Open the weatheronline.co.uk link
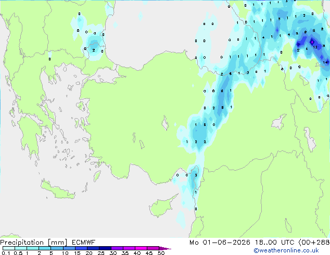This screenshot has width=330, height=255. point(286,250)
